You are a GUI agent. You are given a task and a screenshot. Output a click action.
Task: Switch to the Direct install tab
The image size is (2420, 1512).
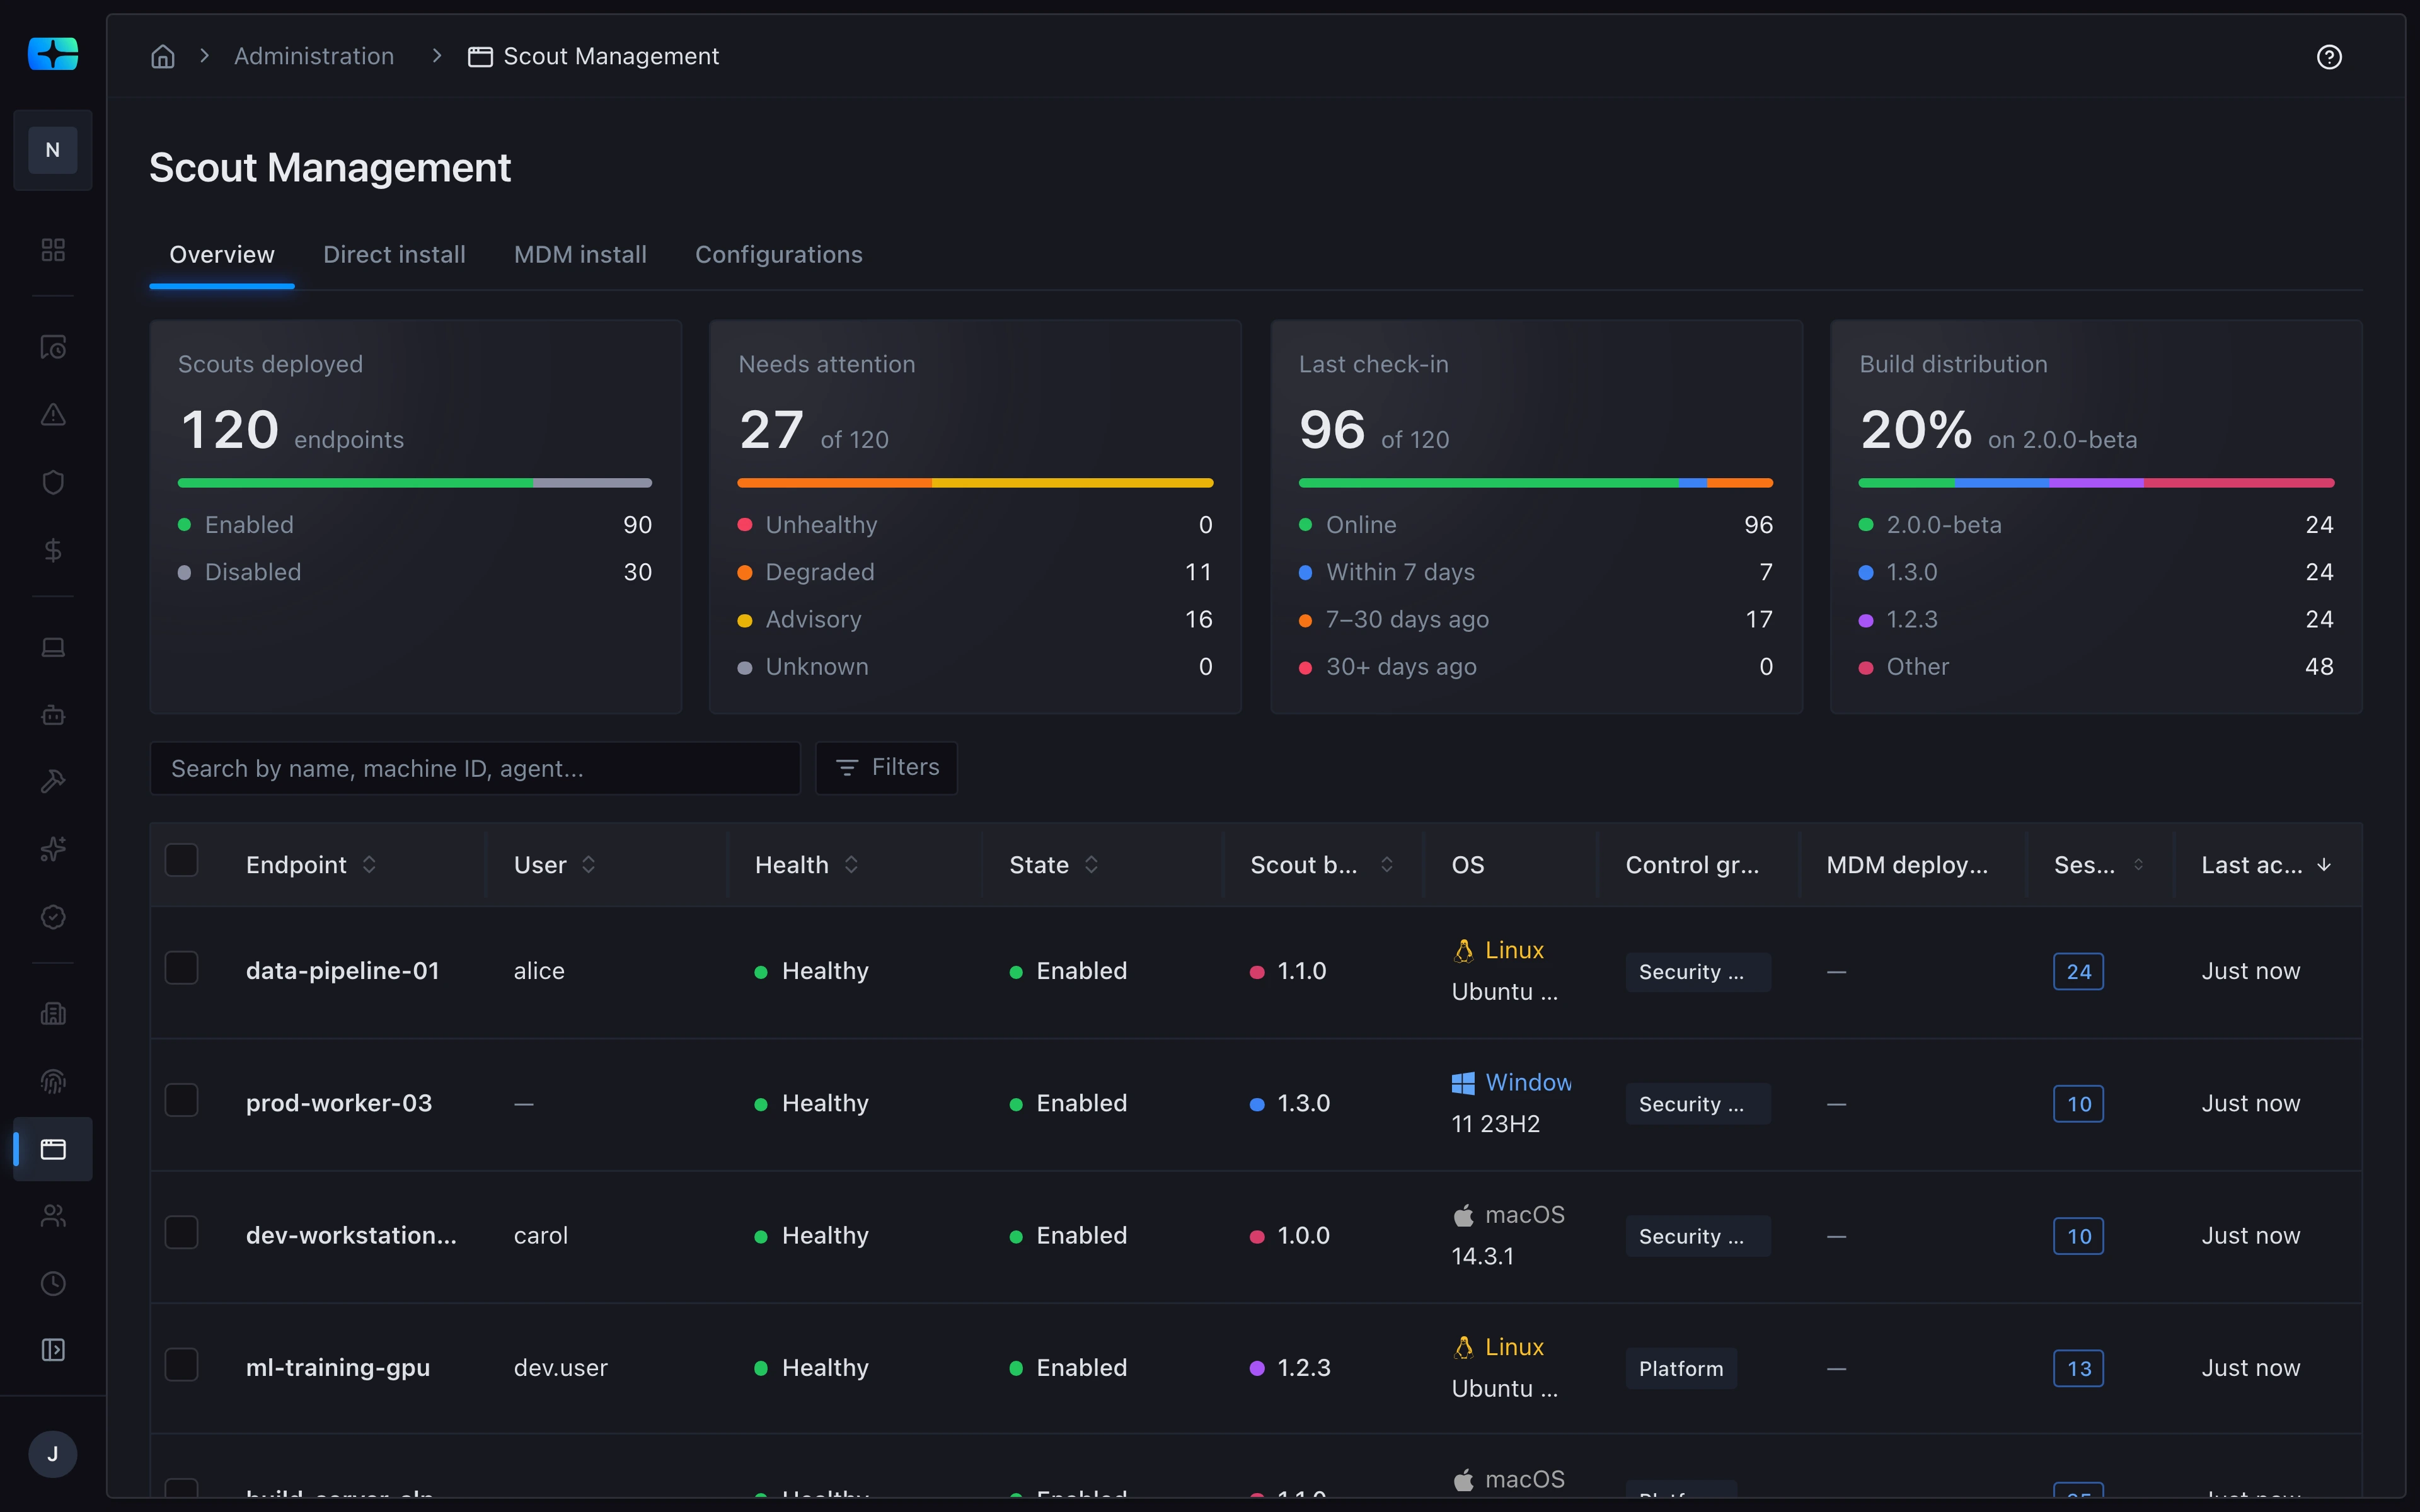click(x=394, y=255)
